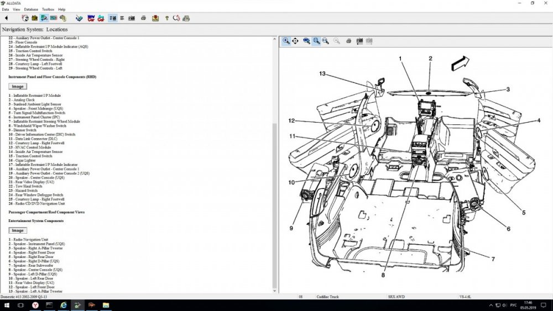Image resolution: width=553 pixels, height=311 pixels.
Task: Print the diagram from image toolbar
Action: 348,41
